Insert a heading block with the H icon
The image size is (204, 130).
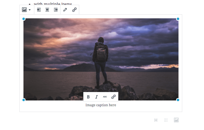coord(156,120)
